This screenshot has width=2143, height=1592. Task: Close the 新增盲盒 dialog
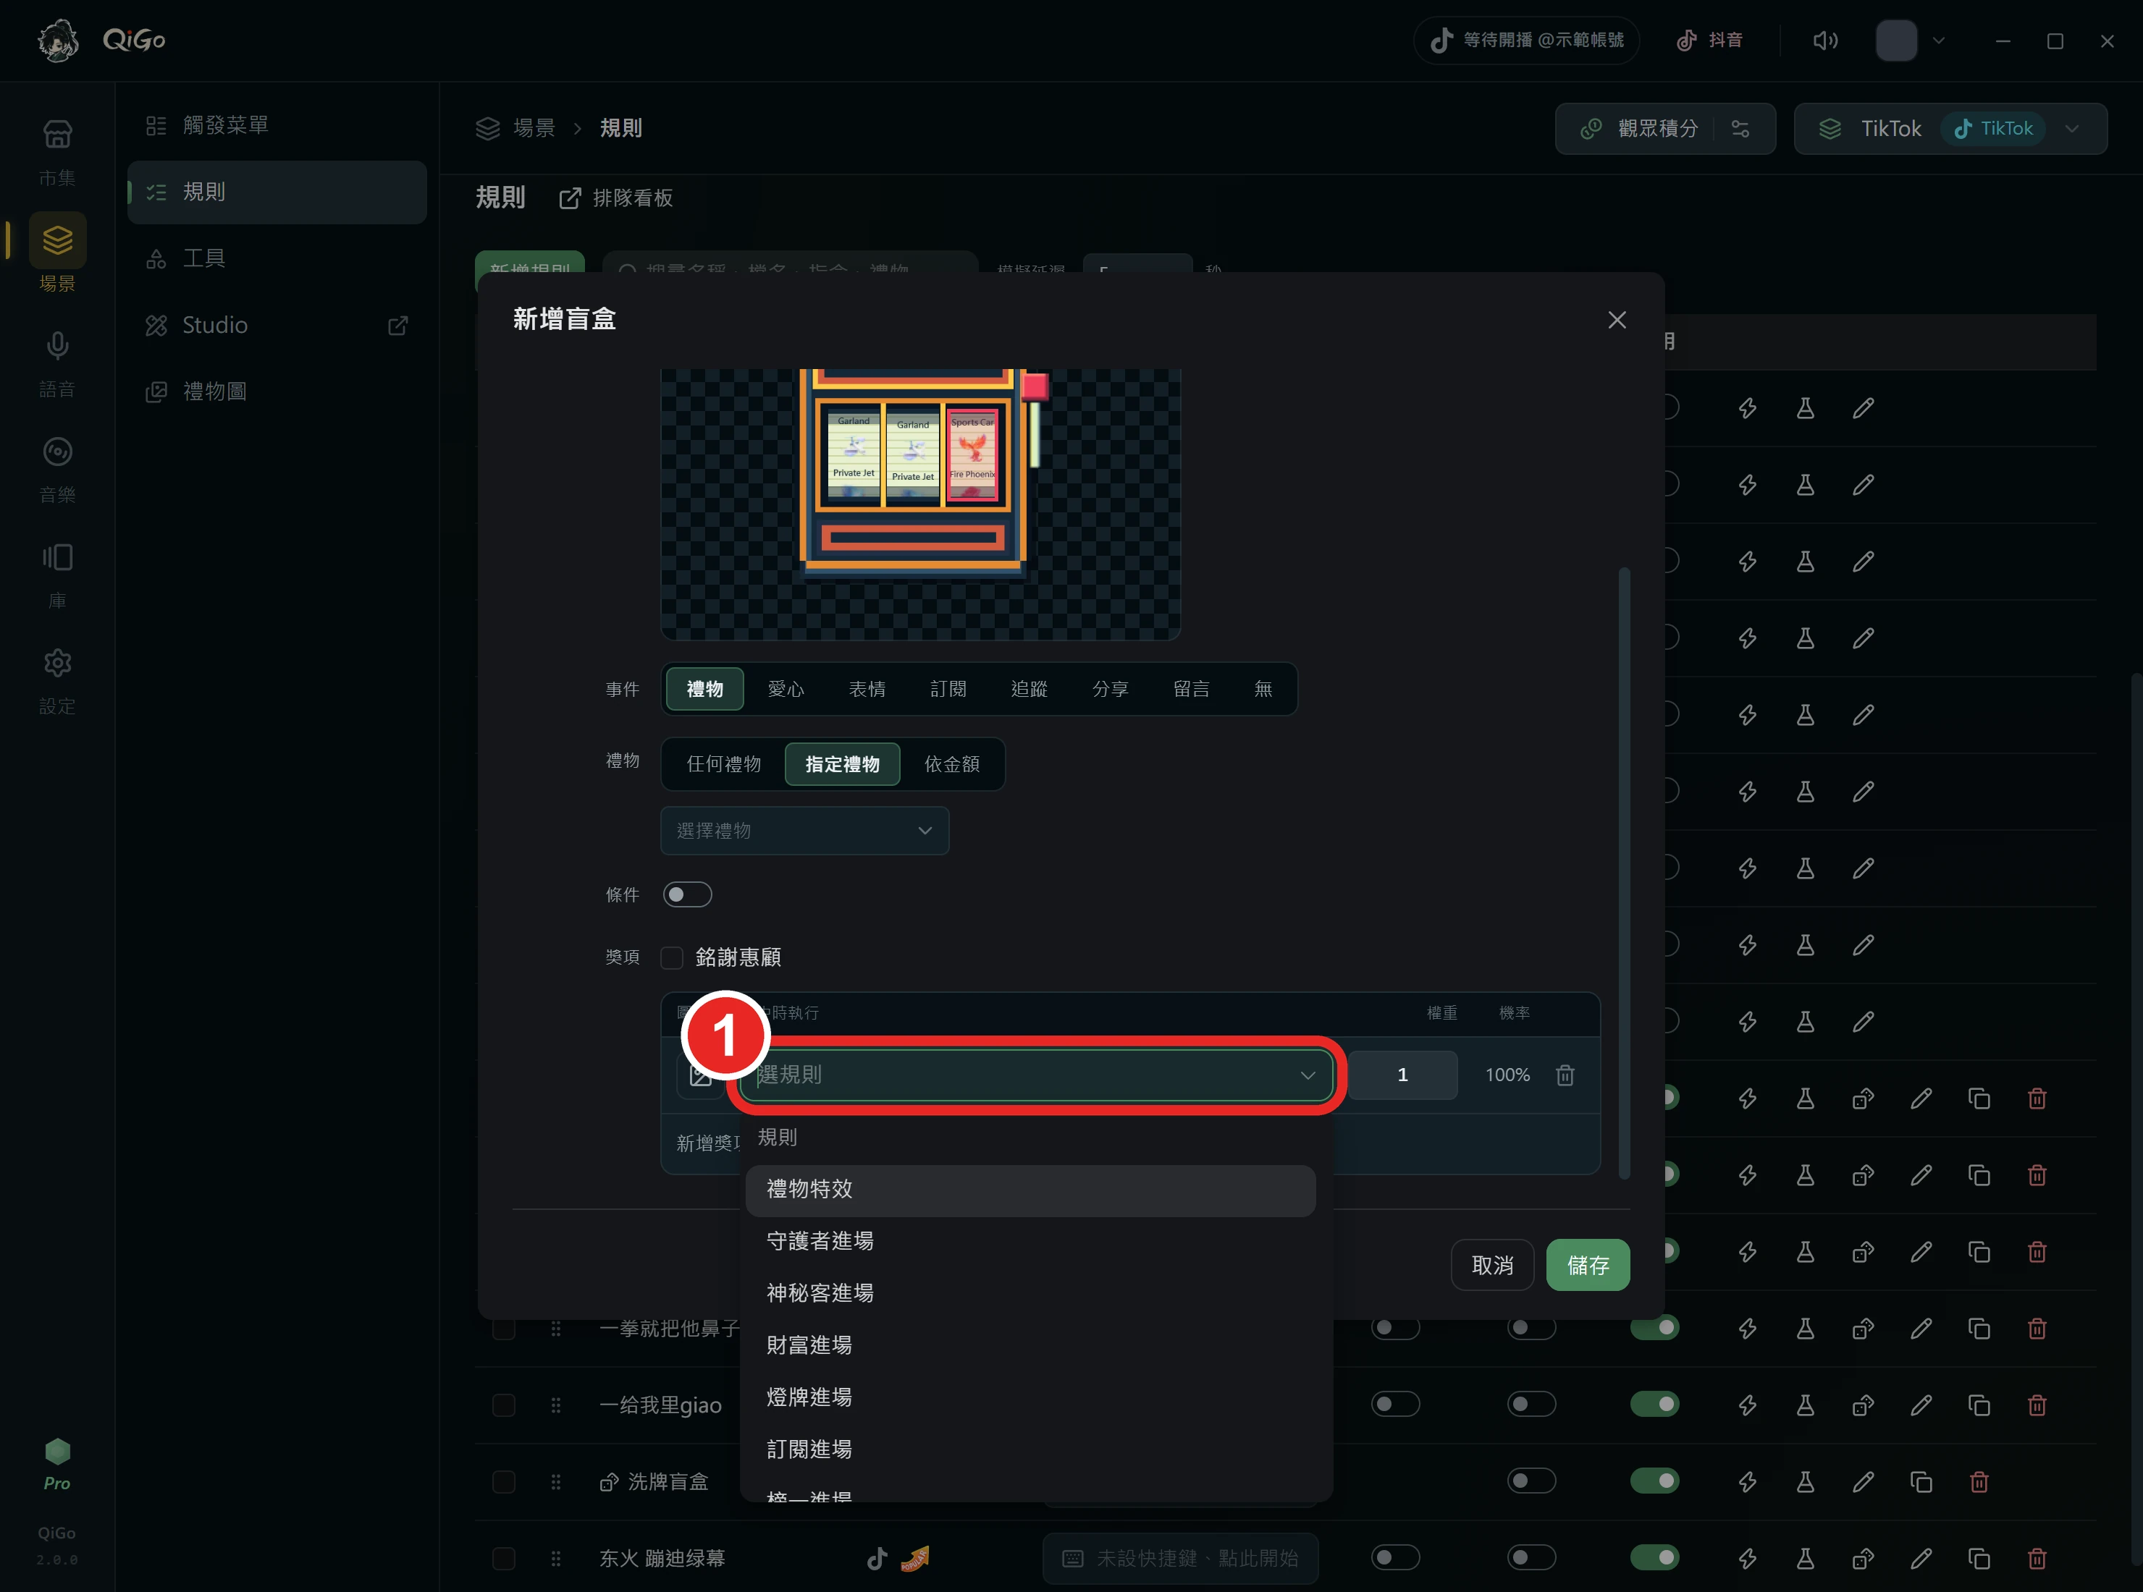1617,320
